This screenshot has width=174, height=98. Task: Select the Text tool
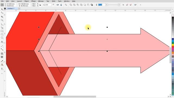pyautogui.click(x=2, y=42)
